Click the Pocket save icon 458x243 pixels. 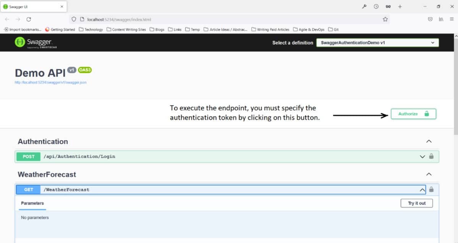point(430,19)
